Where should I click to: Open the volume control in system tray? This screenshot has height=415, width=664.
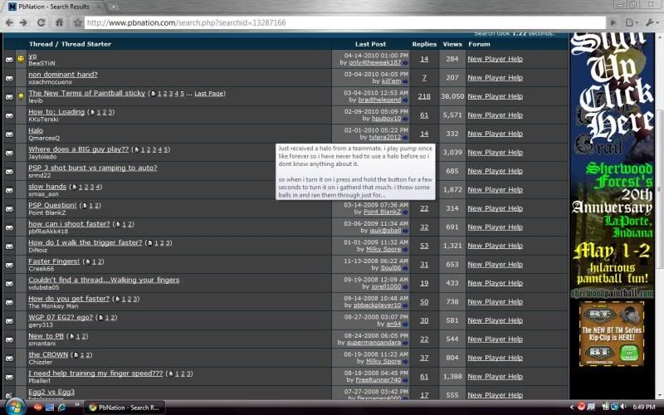(x=624, y=407)
